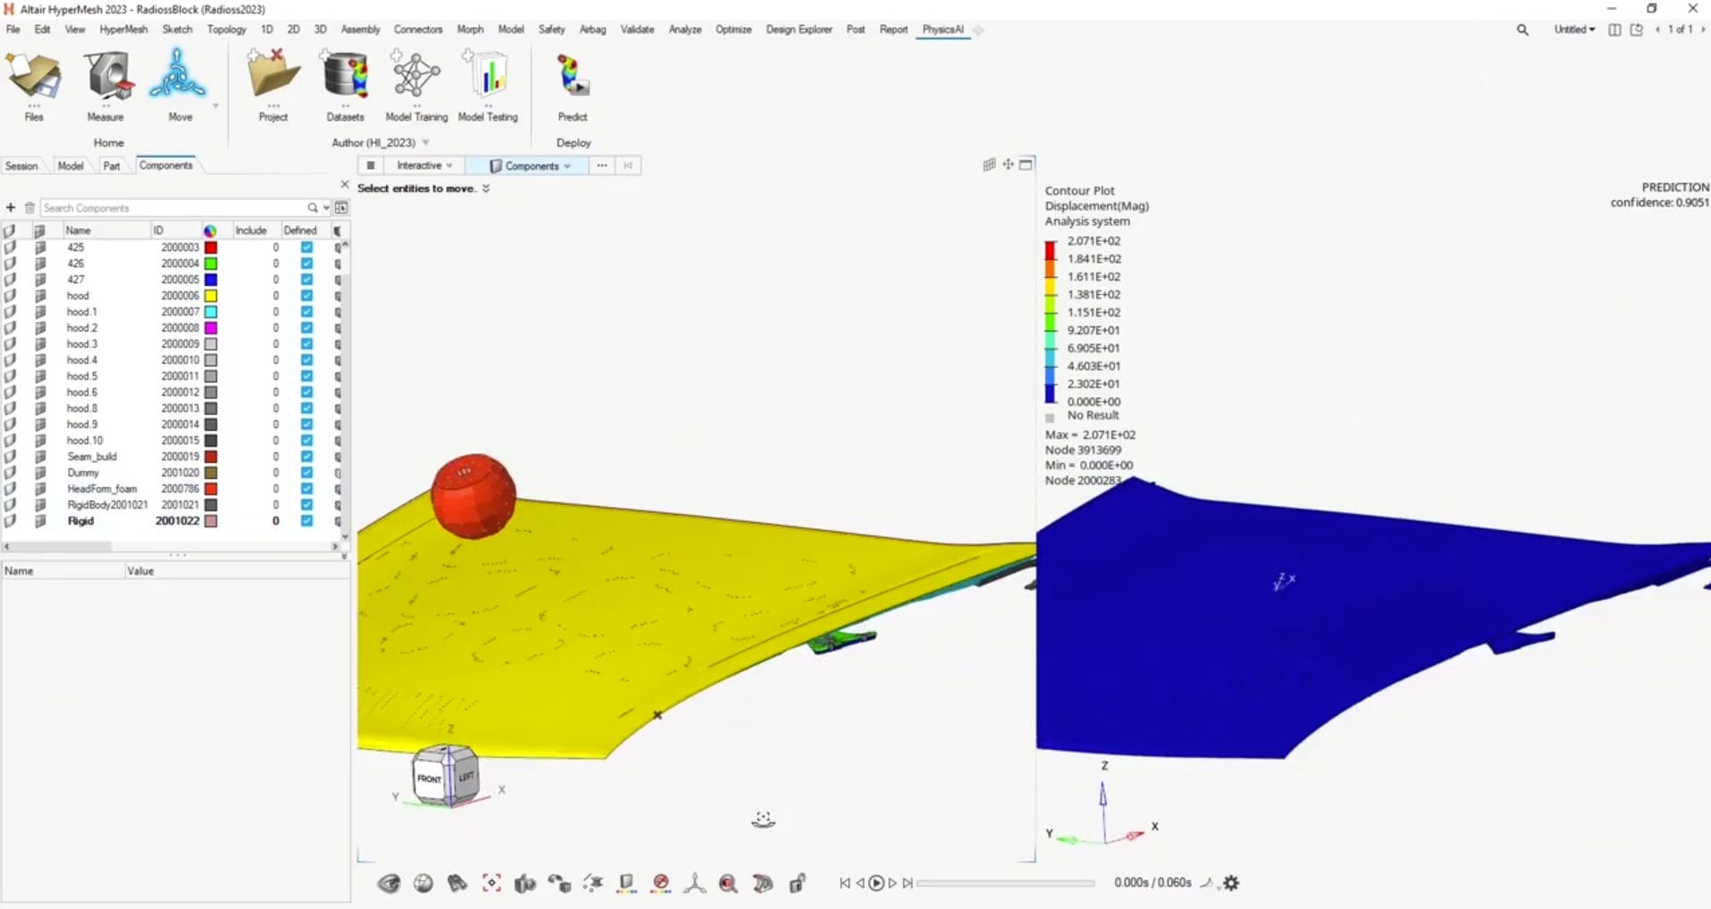
Task: Expand the Author (HI_2023) section
Action: click(426, 142)
